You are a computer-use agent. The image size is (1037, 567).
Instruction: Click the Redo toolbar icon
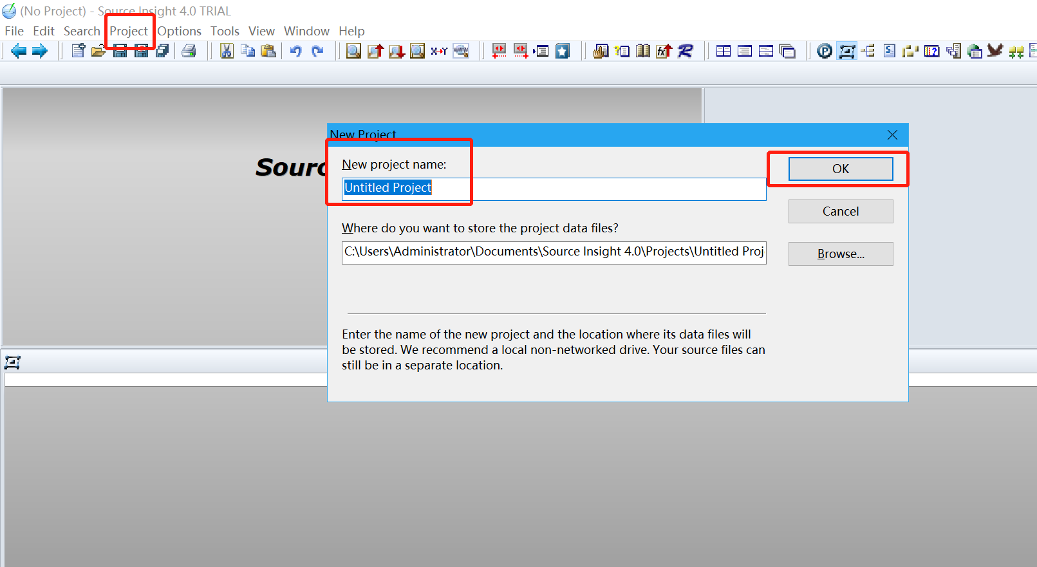click(x=317, y=51)
